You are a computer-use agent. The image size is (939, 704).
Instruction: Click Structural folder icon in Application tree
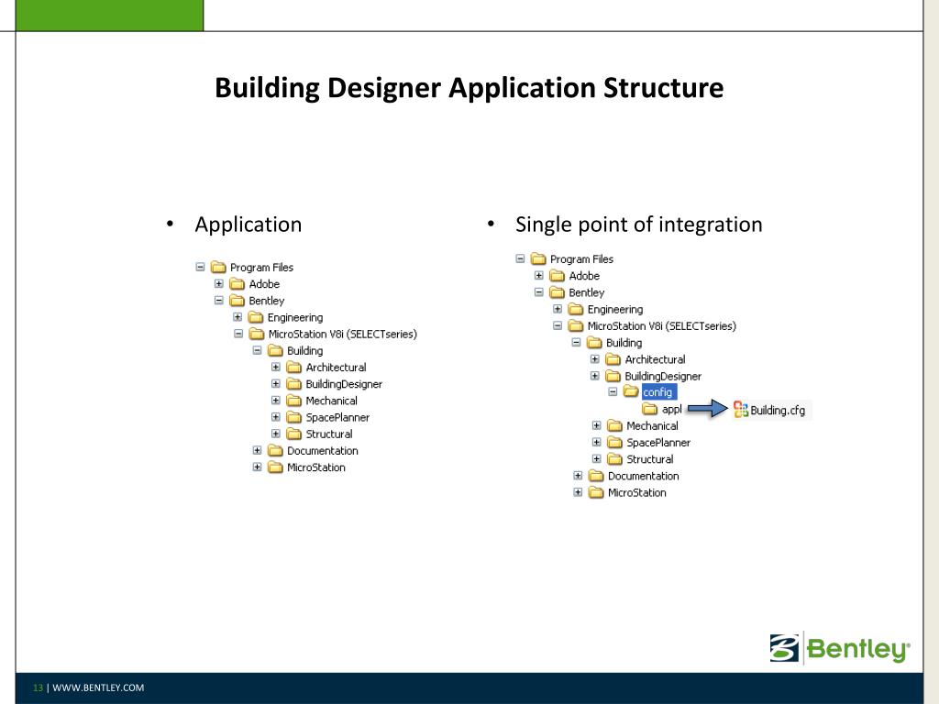pos(293,434)
